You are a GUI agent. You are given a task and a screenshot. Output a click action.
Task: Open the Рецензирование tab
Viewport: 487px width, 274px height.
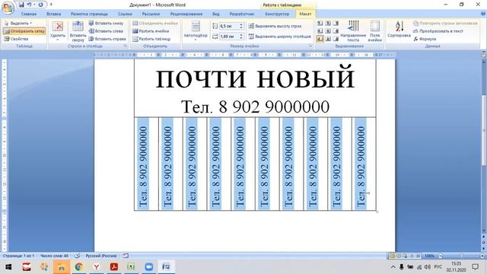186,14
